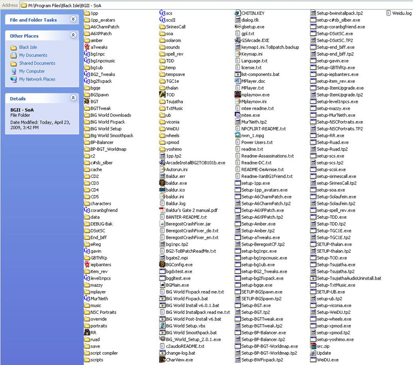The height and width of the screenshot is (365, 413).
Task: Select BiG World Install v6.0.1.bat
Action: pyautogui.click(x=189, y=306)
